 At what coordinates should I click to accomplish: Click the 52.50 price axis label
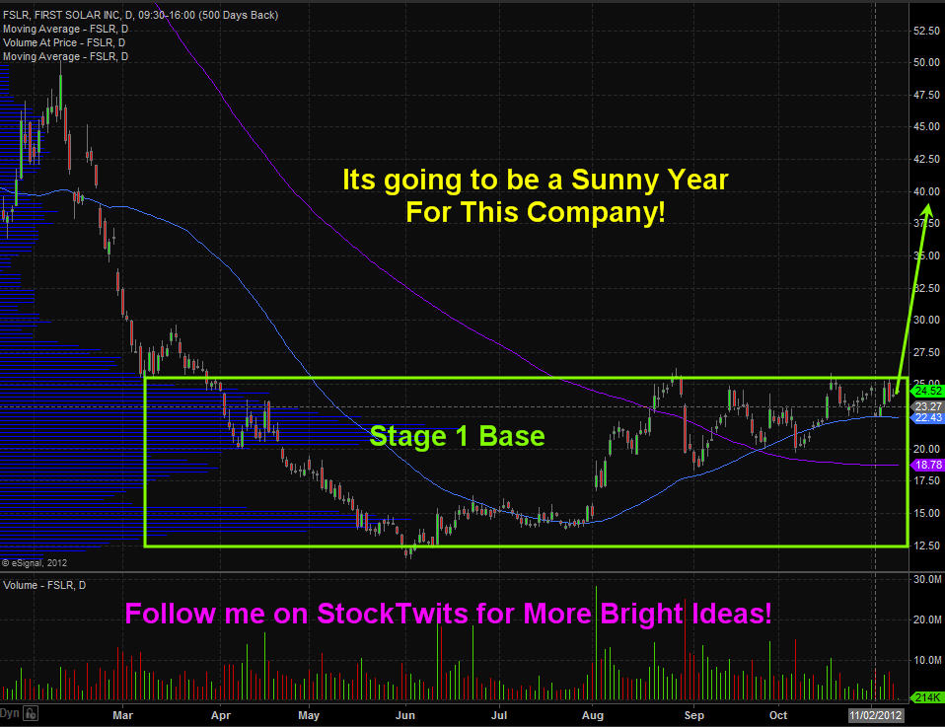927,31
